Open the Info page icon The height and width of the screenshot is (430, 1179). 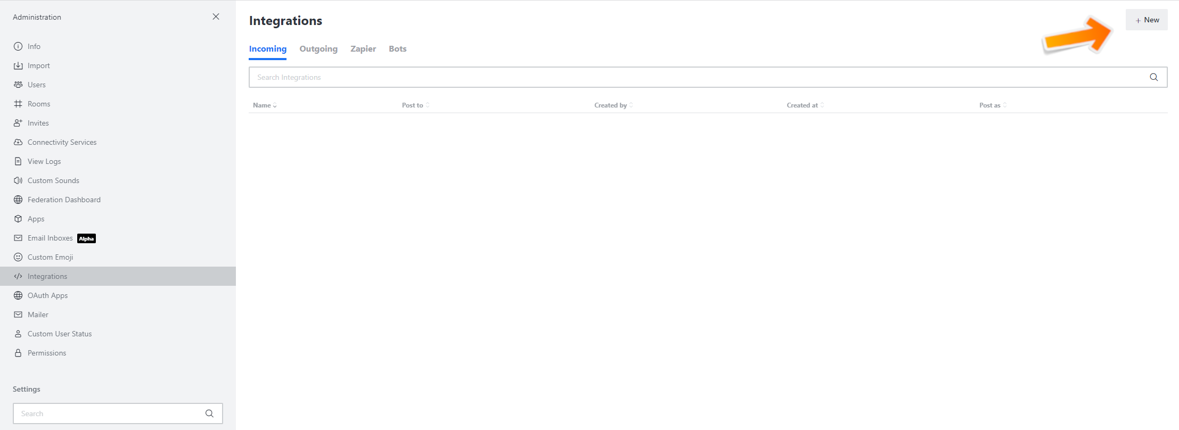[x=18, y=46]
